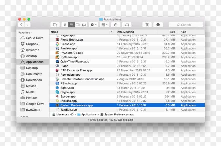Open Movies in sidebar

point(33,86)
